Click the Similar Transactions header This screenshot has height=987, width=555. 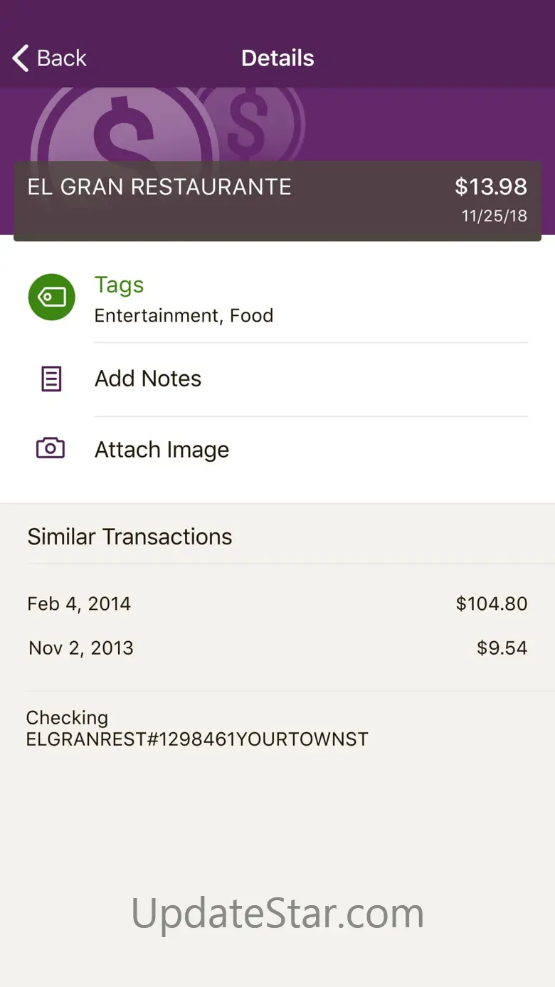coord(129,537)
